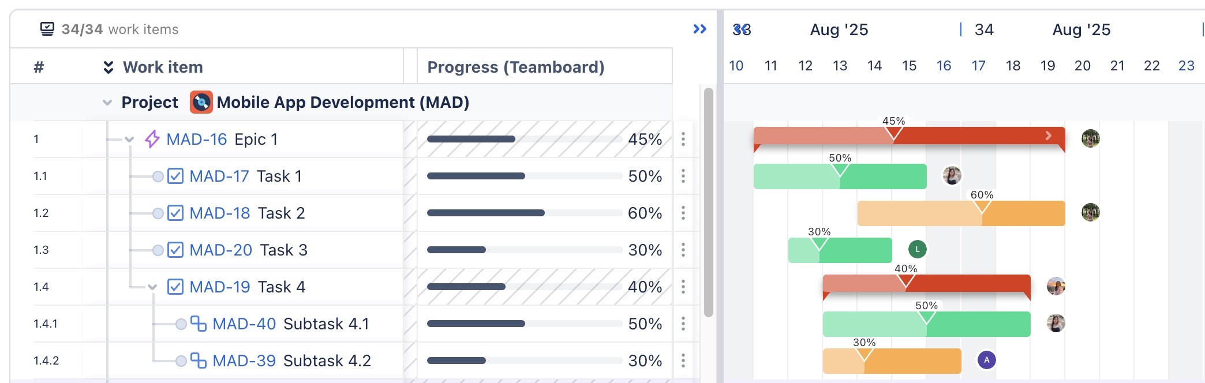Click the task checkbox icon for MAD-19
1205x383 pixels.
coord(175,287)
